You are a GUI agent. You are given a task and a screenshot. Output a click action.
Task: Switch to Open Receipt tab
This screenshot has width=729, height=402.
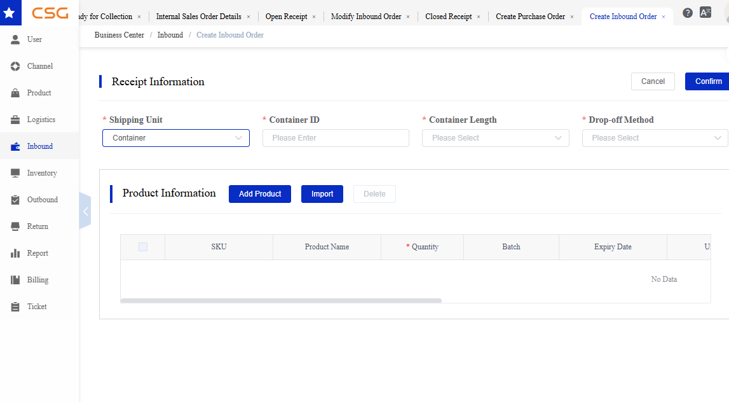coord(287,17)
